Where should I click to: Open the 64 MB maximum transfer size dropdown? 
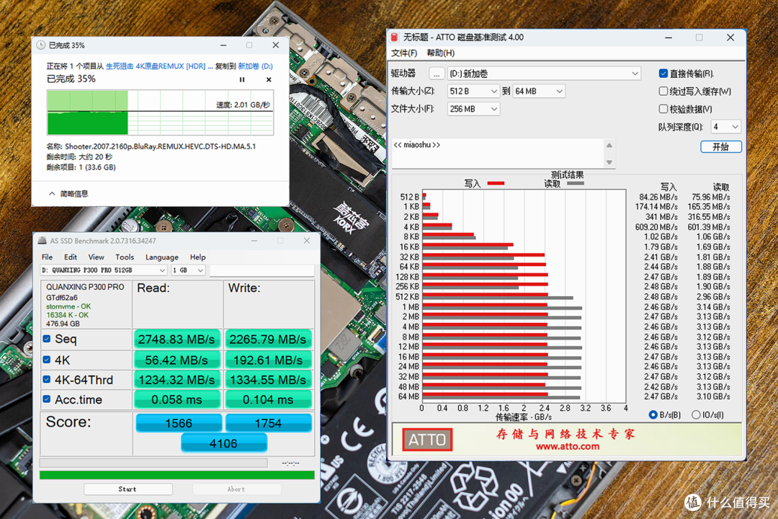point(539,92)
